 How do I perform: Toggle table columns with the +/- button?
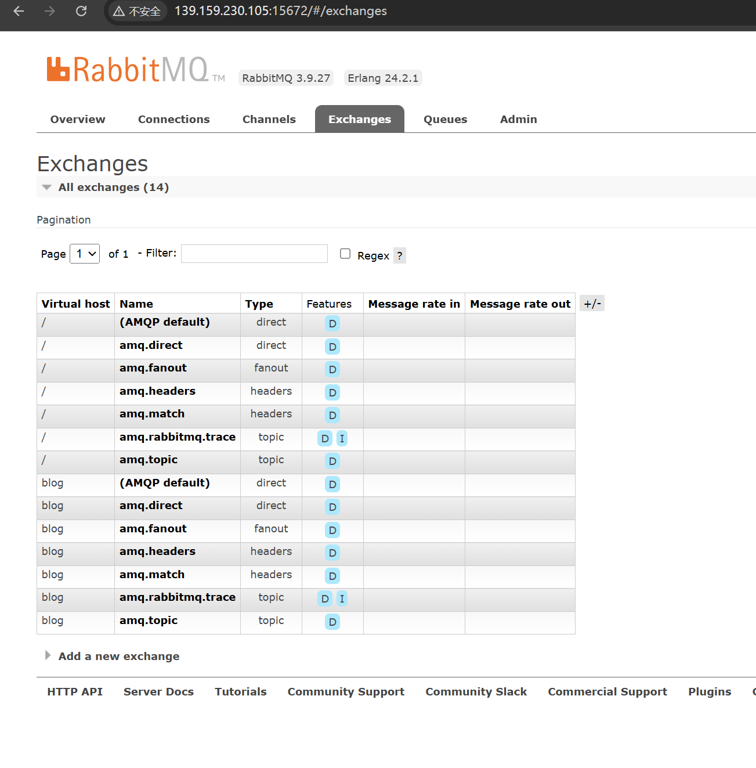592,304
